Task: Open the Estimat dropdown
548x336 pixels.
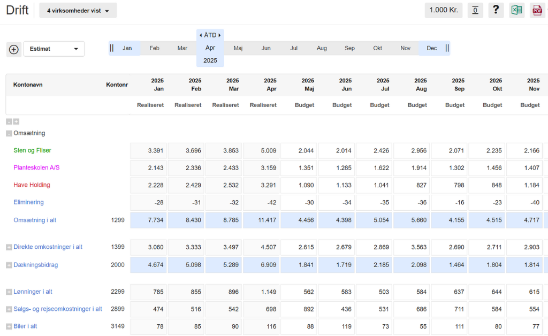Action: coord(54,49)
